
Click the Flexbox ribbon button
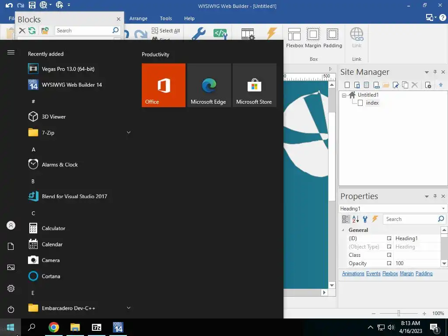[294, 38]
